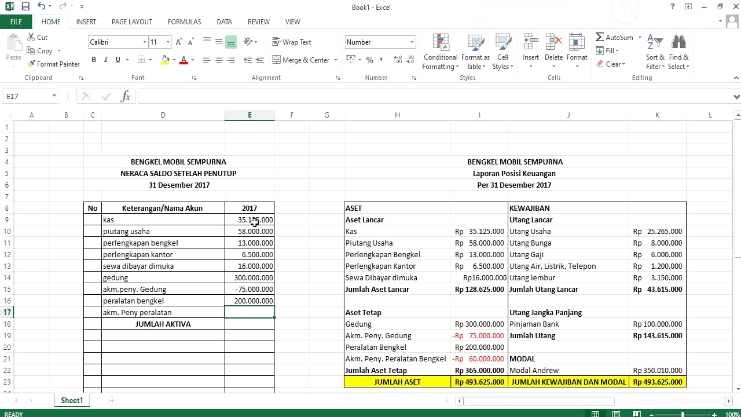The image size is (741, 417).
Task: Open Format as Table gallery
Action: 475,52
